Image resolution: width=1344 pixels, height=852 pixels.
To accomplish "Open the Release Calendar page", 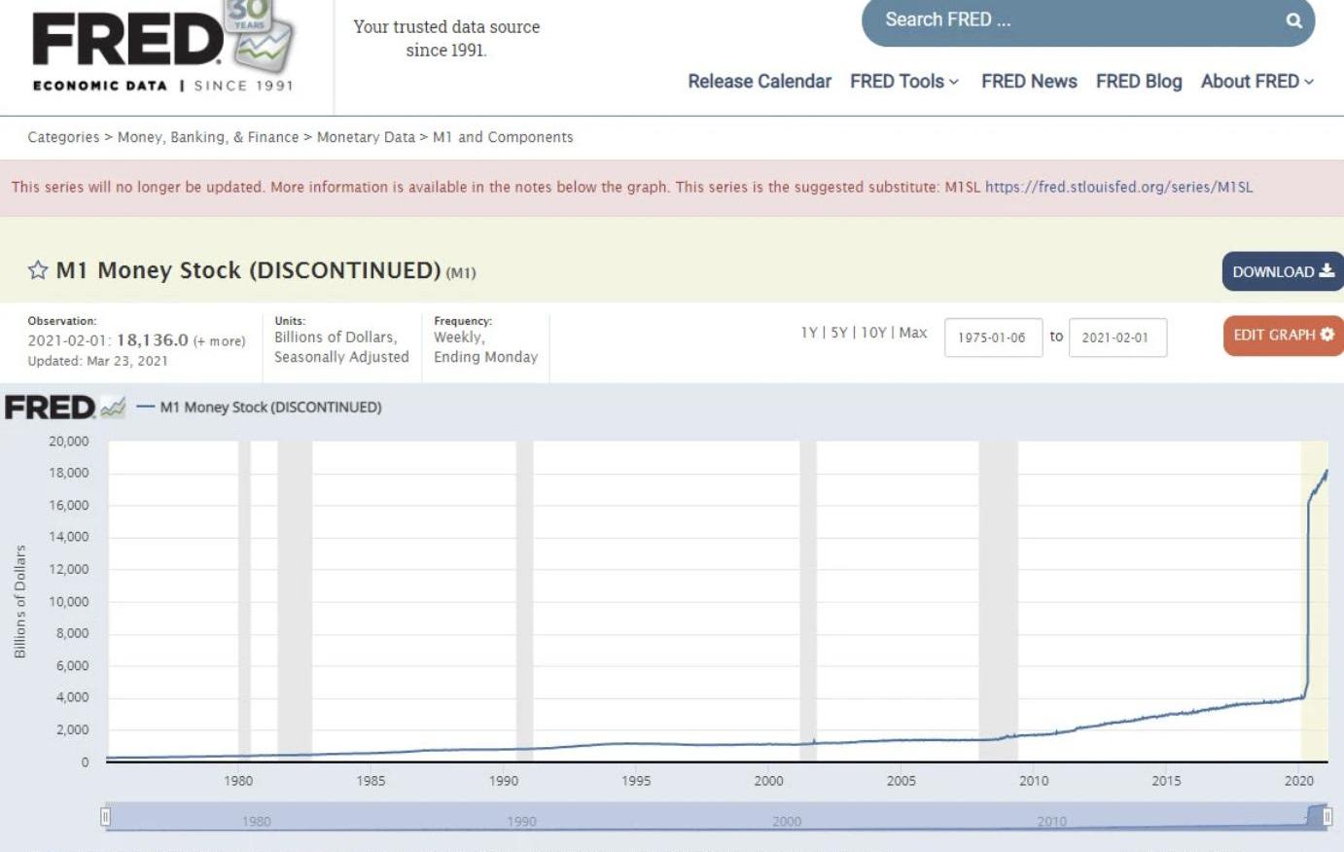I will coord(760,82).
